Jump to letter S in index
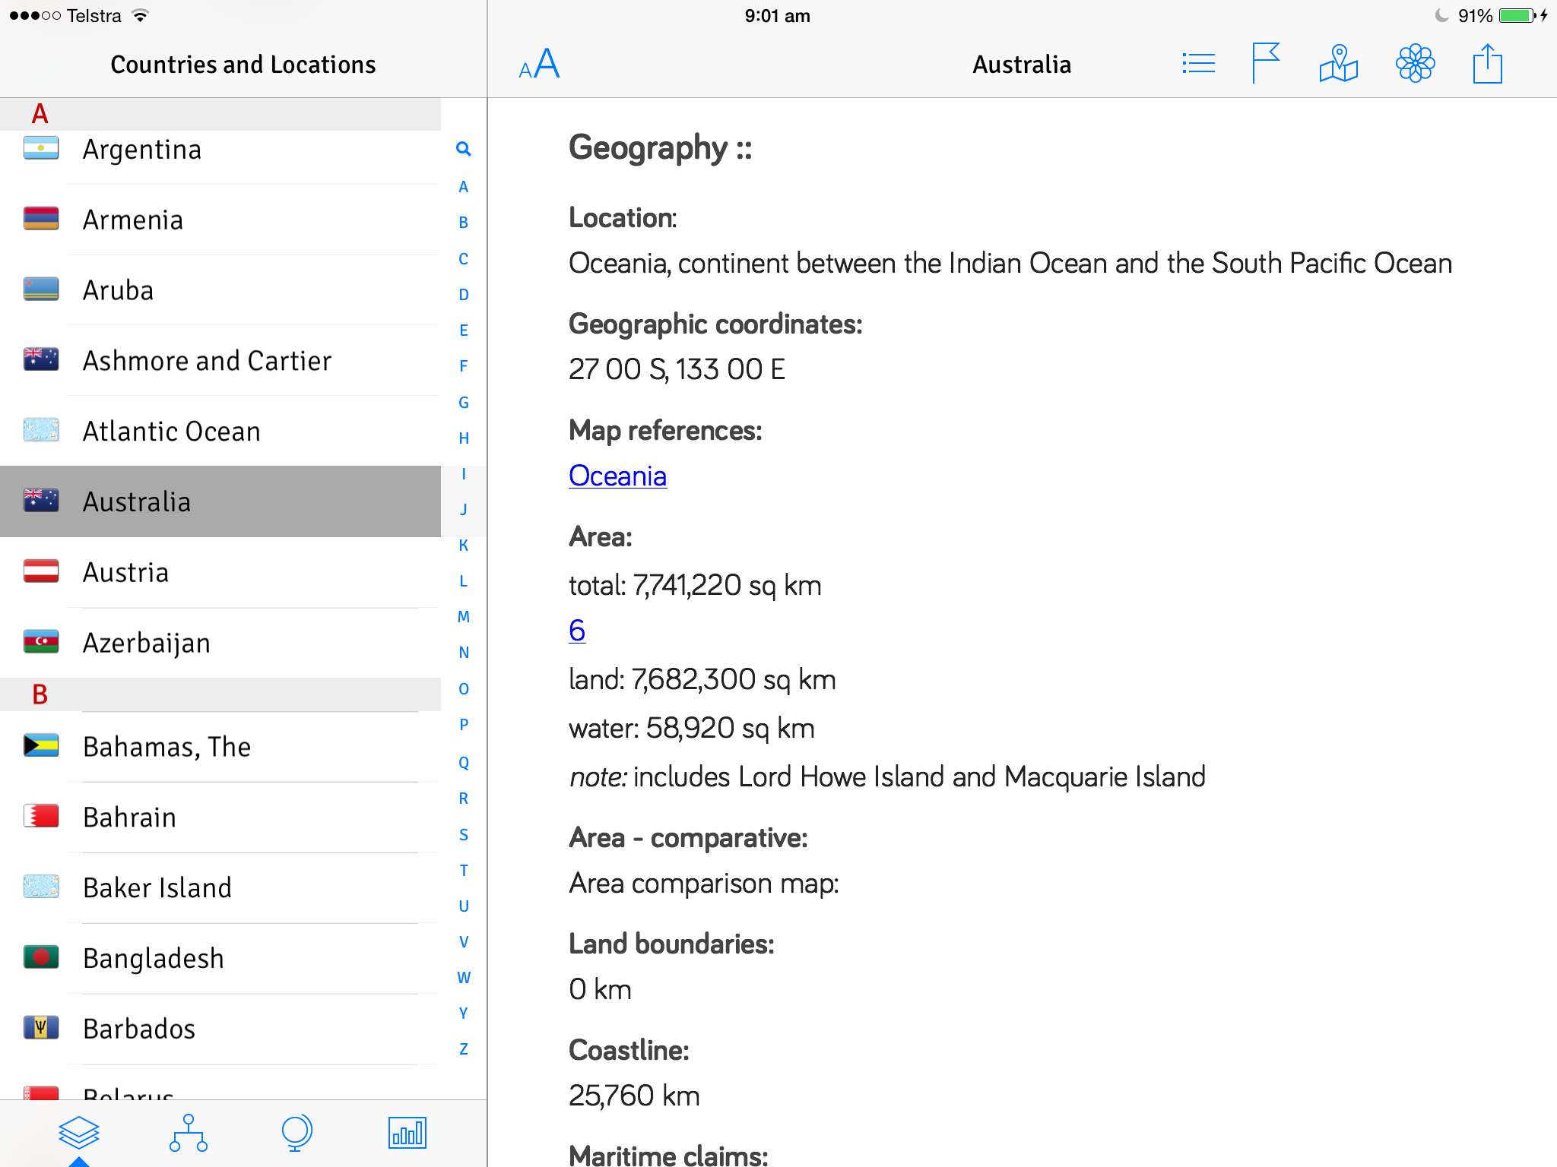The image size is (1557, 1167). 463,835
